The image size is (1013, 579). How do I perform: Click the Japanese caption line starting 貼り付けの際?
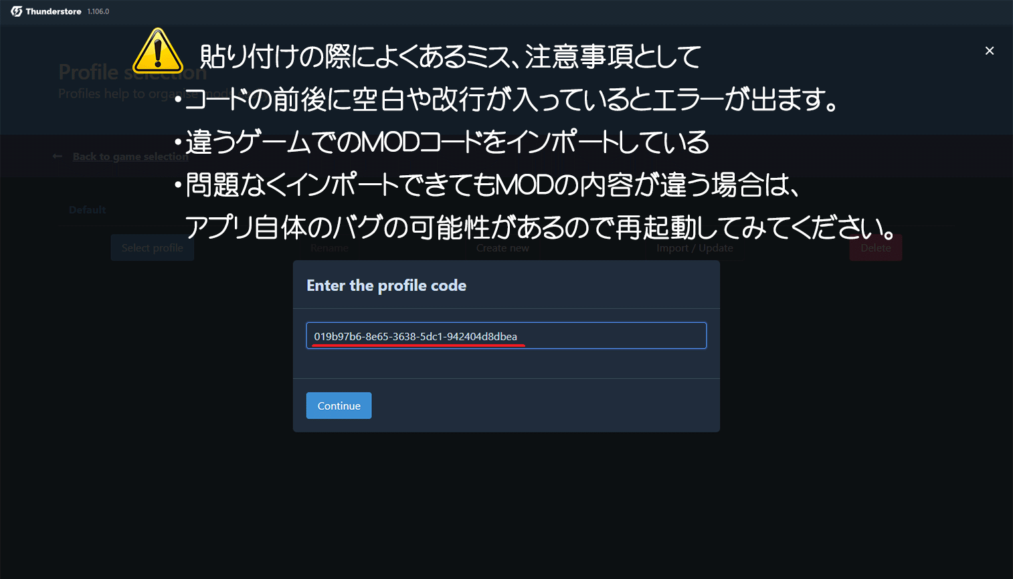point(450,57)
